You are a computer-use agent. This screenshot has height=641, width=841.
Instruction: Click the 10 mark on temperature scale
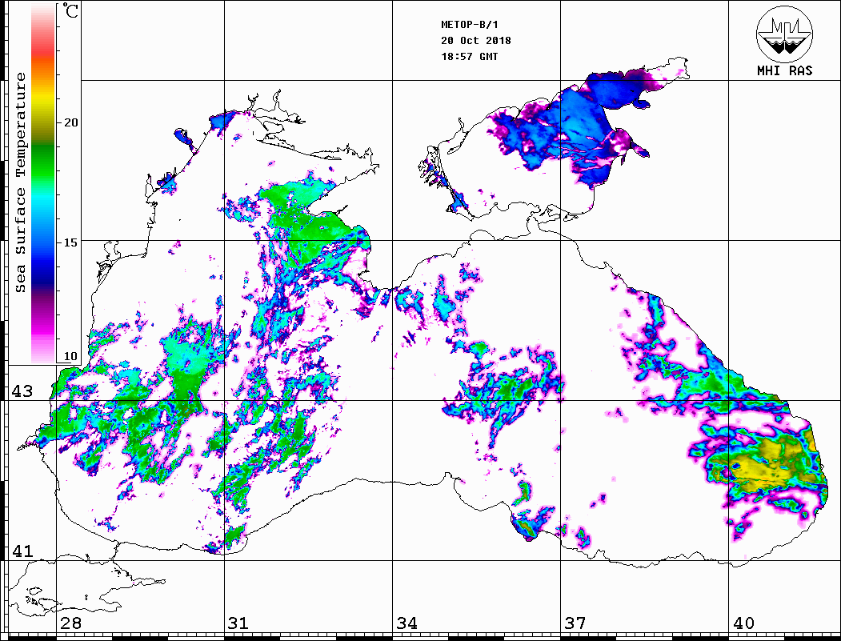tap(70, 356)
